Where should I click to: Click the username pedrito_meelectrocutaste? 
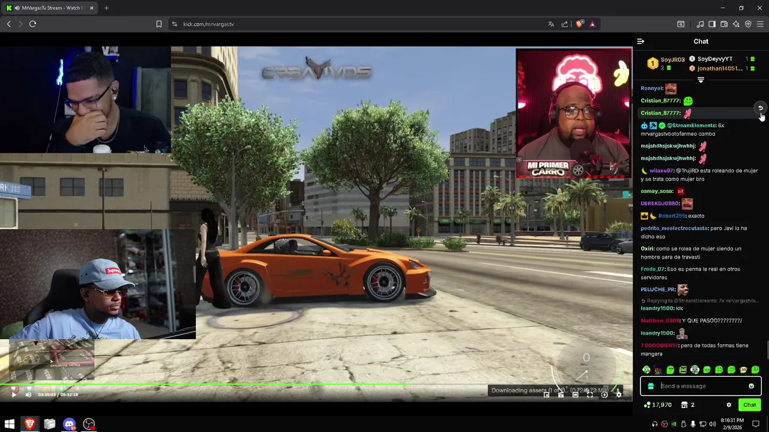click(674, 228)
